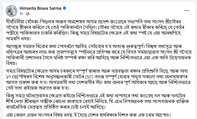Click the words সামৰণি নহয় ending first paragraph
197x119 pixels.
pyautogui.click(x=18, y=39)
